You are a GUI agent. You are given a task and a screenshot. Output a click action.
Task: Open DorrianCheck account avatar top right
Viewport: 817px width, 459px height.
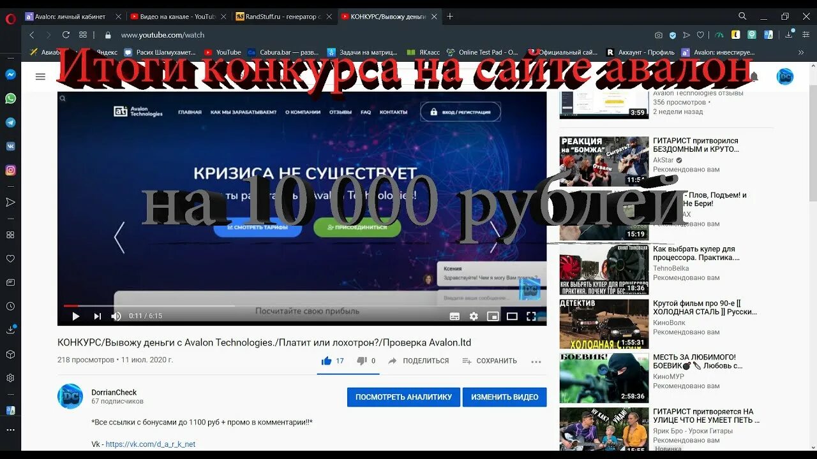coord(784,76)
